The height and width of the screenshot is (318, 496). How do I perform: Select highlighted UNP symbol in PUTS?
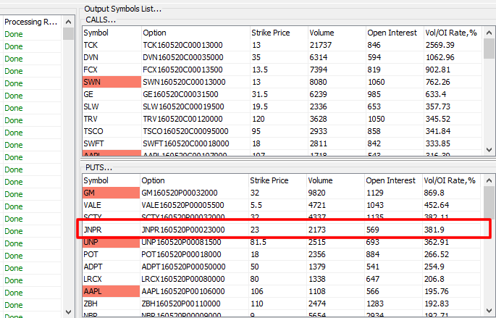pos(111,242)
